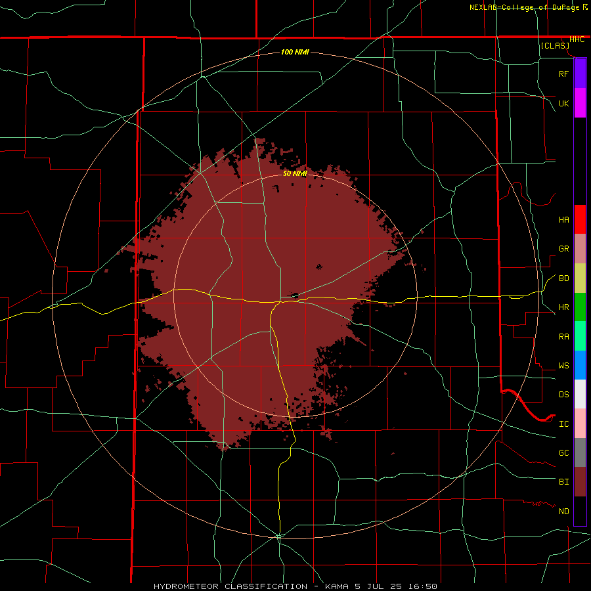Pick the HR green legend swatch
The height and width of the screenshot is (591, 591).
(580, 307)
